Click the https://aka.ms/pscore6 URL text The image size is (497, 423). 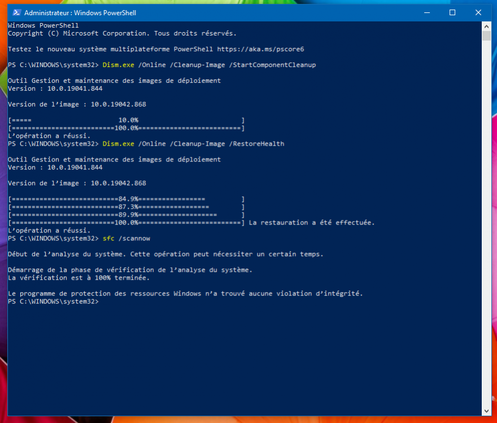click(x=260, y=49)
